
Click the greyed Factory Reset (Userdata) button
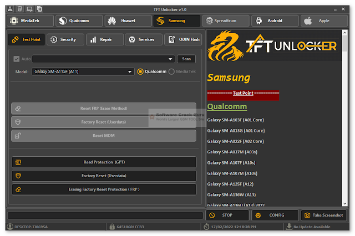click(x=104, y=122)
